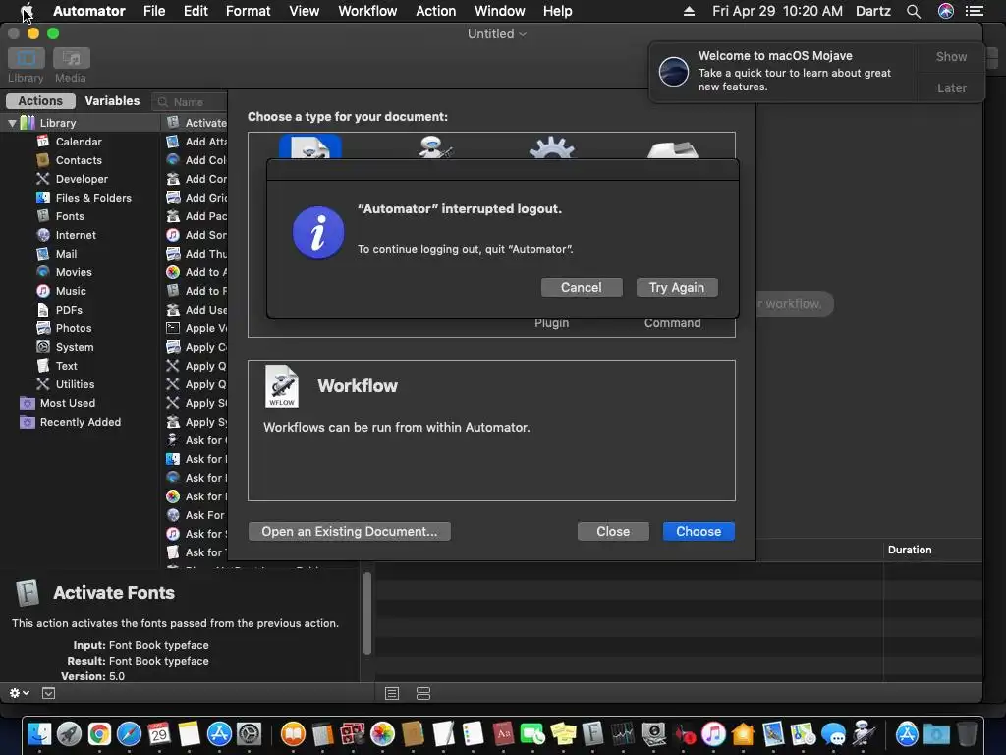Image resolution: width=1006 pixels, height=755 pixels.
Task: Click Try Again in logout alert
Action: pos(676,288)
